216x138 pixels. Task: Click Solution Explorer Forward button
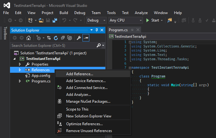[x=22, y=38]
